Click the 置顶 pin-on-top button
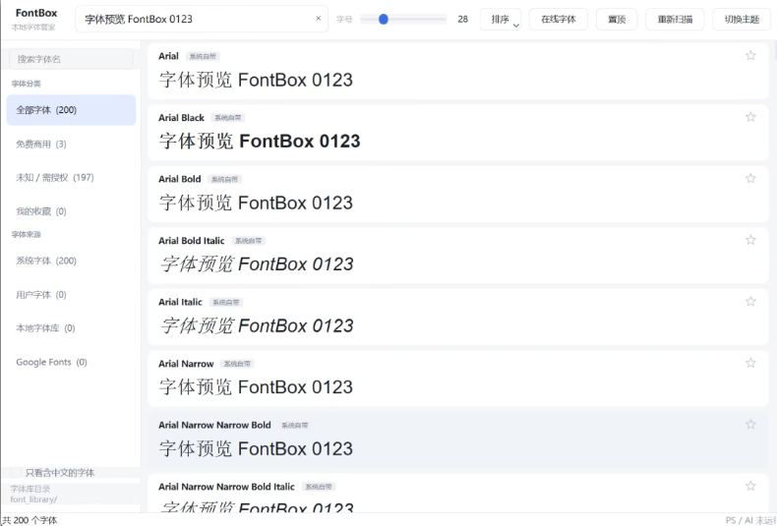Viewport: 777px width, 526px height. coord(617,20)
